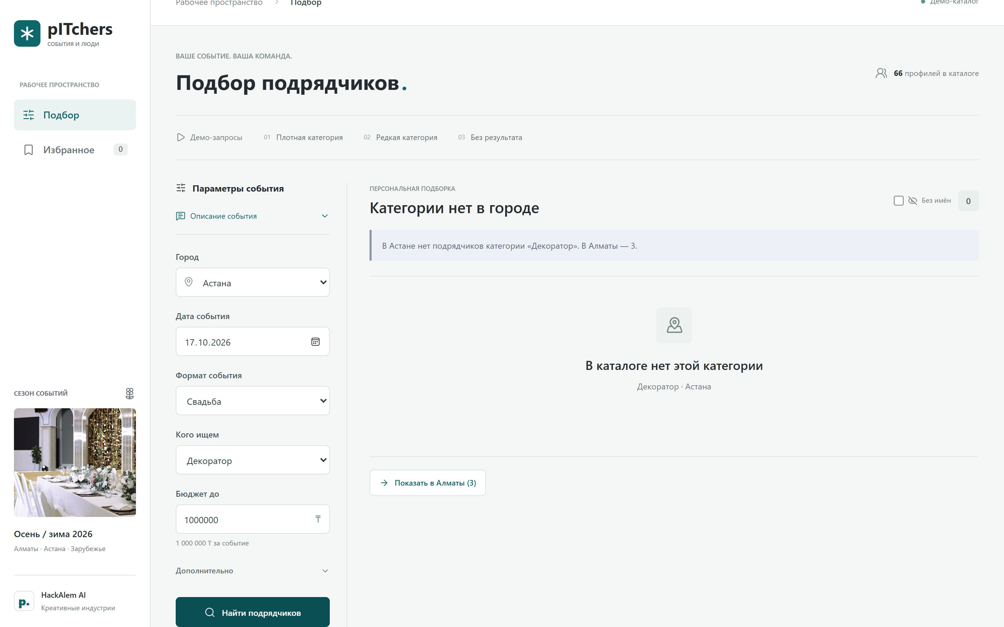This screenshot has width=1004, height=627.
Task: Open the Кого ищем dropdown showing Декоратор
Action: pos(253,460)
